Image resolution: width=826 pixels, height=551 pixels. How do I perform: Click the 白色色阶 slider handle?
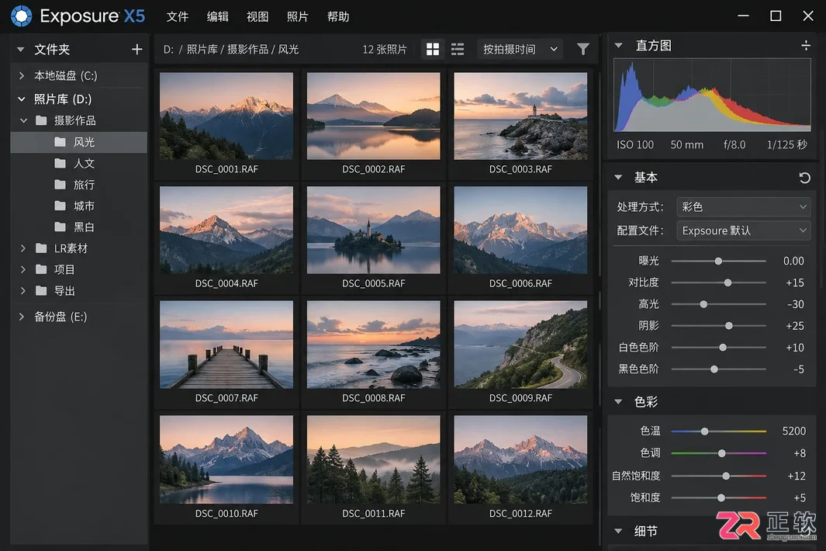click(723, 348)
